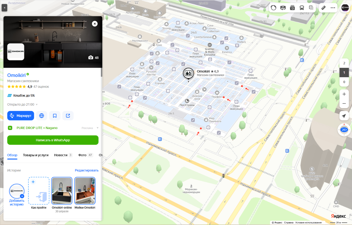
Task: Toggle the 2D map view
Action: (x=344, y=130)
